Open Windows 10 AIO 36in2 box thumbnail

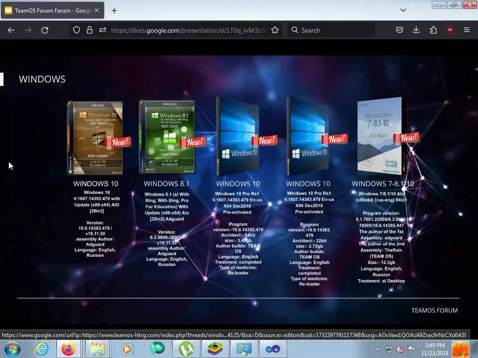click(95, 138)
